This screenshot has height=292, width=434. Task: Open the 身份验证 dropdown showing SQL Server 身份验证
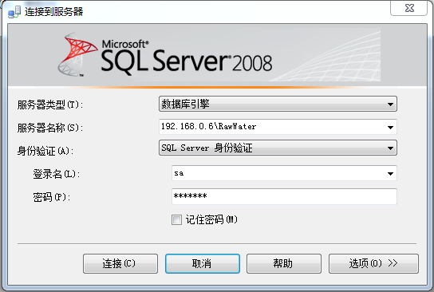click(x=278, y=148)
